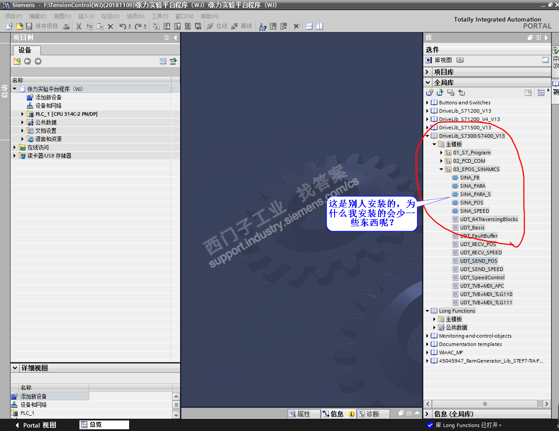This screenshot has width=559, height=431.
Task: Open the 工具(T) menu
Action: 160,16
